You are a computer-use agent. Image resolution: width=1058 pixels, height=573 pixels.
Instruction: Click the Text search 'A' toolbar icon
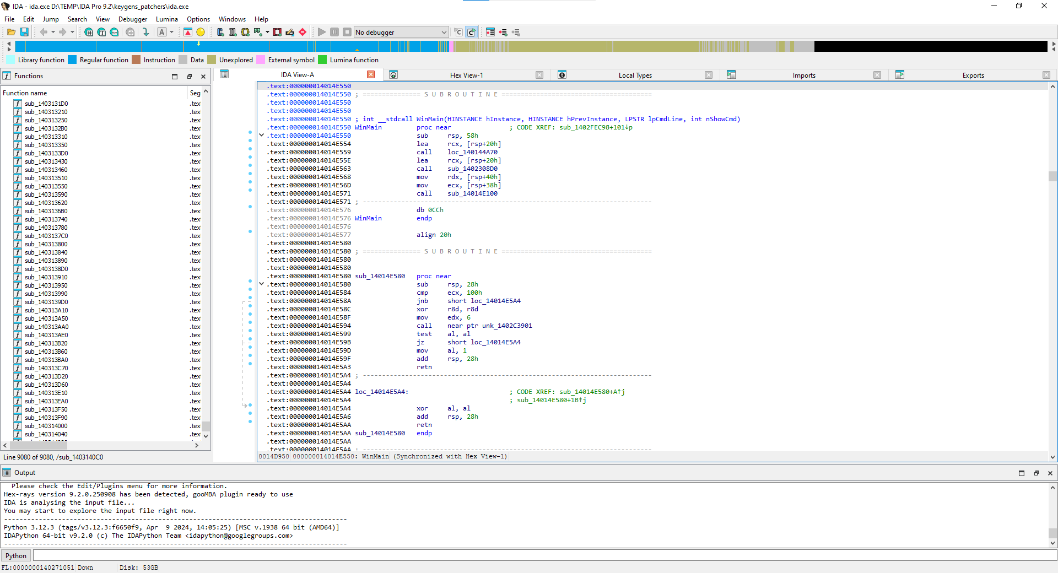162,33
